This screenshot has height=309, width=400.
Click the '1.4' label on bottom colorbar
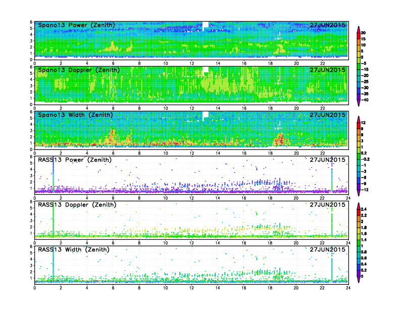(364, 240)
